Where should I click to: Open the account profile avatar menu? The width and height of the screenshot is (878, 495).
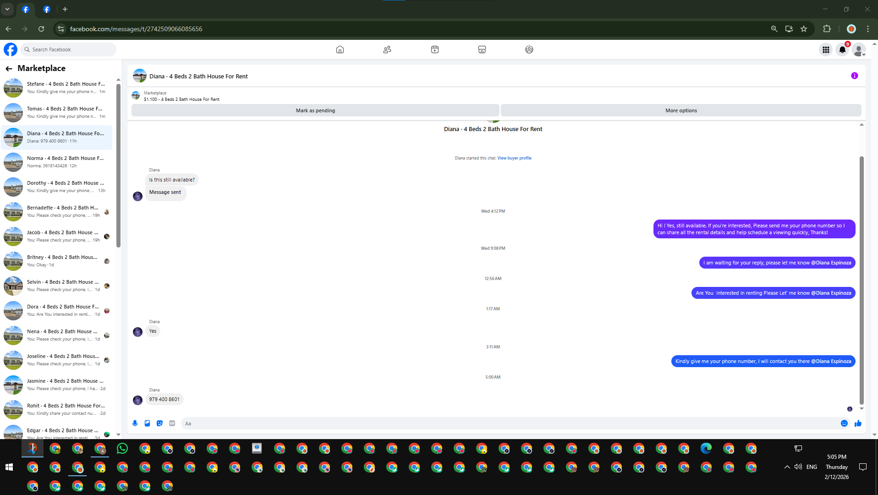point(859,49)
